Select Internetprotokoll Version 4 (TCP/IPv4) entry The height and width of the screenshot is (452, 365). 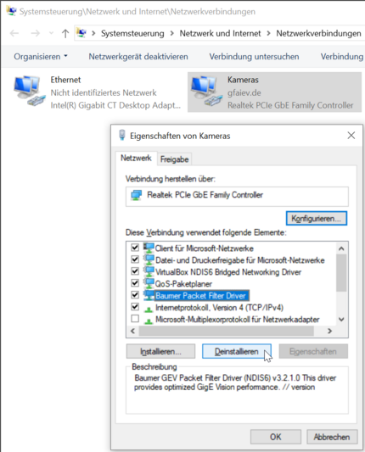[219, 308]
